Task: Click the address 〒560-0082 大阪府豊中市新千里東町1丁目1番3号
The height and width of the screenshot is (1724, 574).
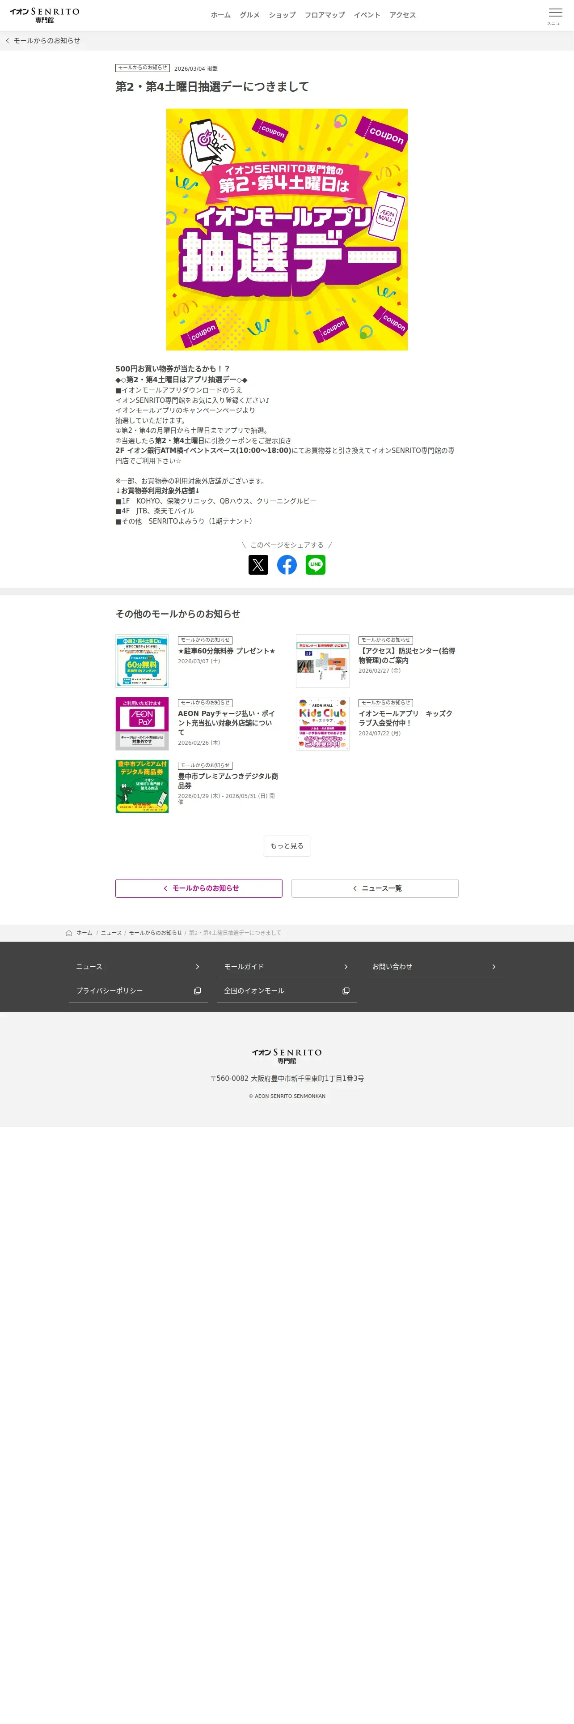Action: click(287, 1079)
